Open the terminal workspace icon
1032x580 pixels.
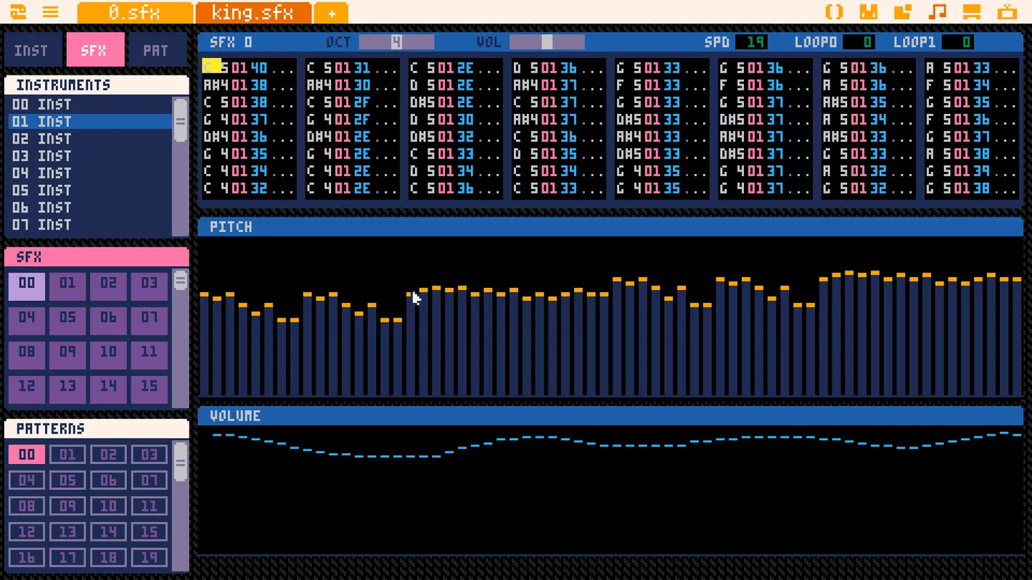pos(1007,12)
